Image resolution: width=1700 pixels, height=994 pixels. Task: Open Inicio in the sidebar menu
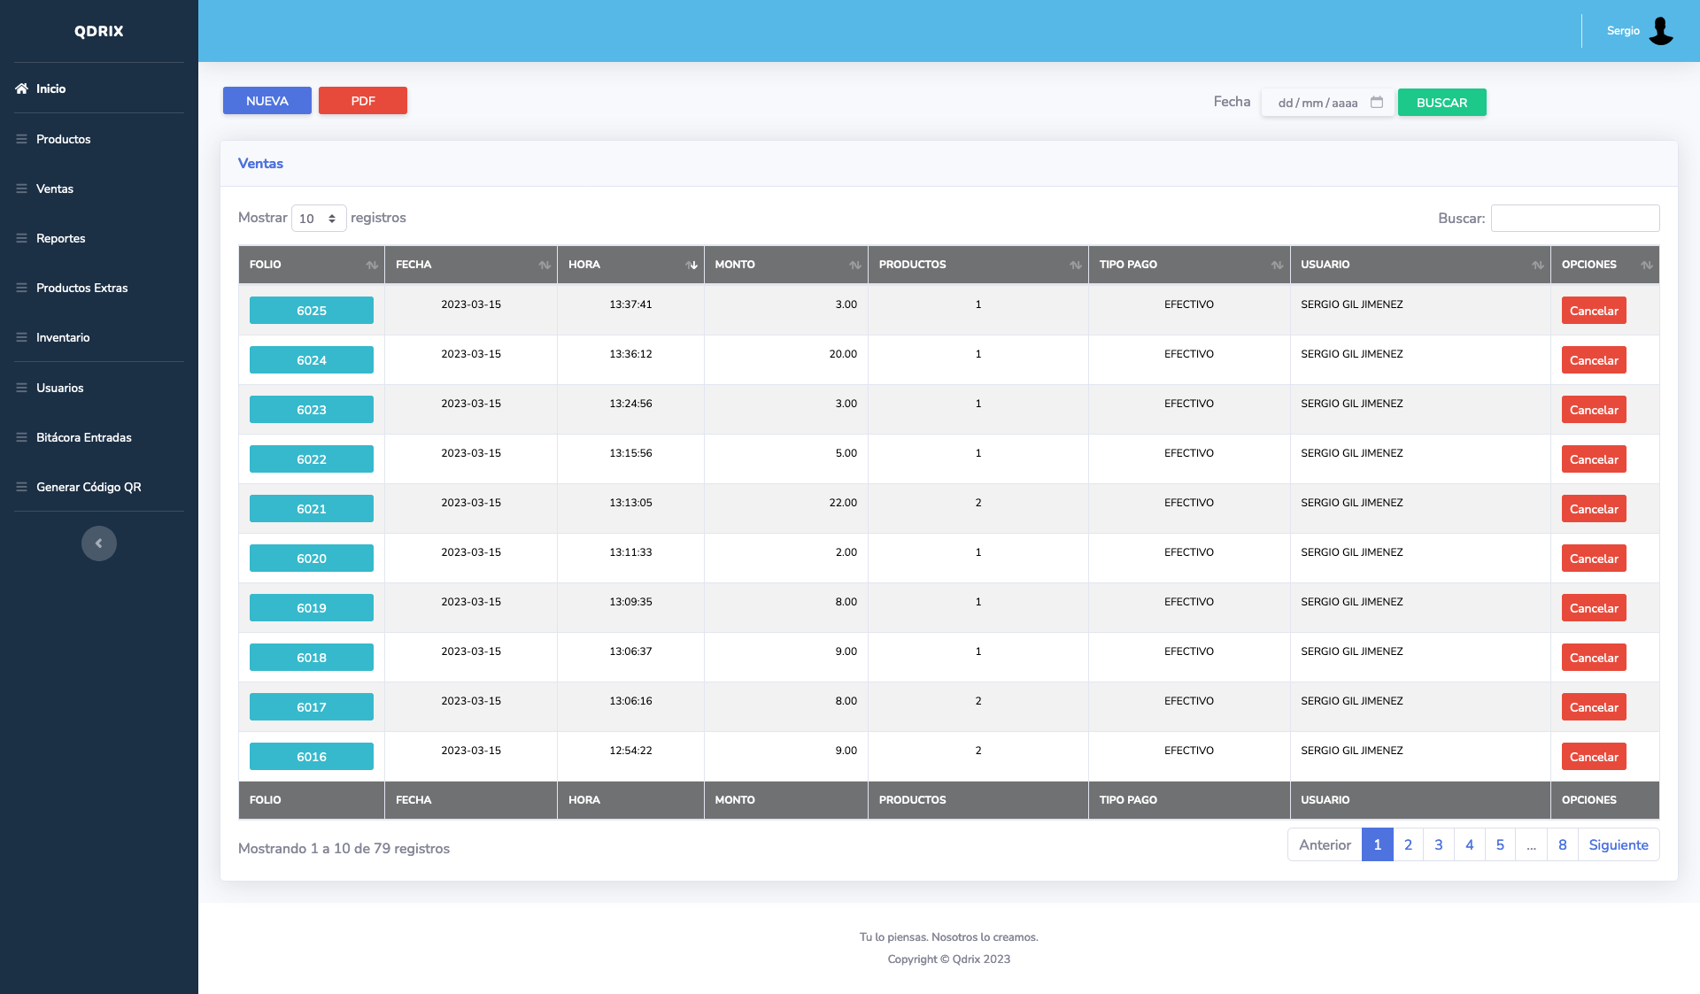pos(99,89)
